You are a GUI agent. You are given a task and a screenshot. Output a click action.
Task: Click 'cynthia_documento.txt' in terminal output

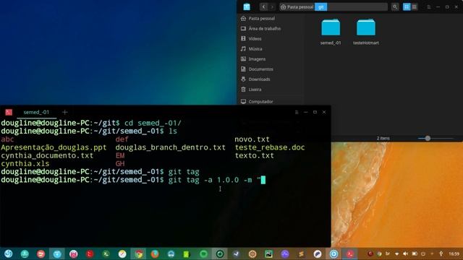[x=47, y=155]
